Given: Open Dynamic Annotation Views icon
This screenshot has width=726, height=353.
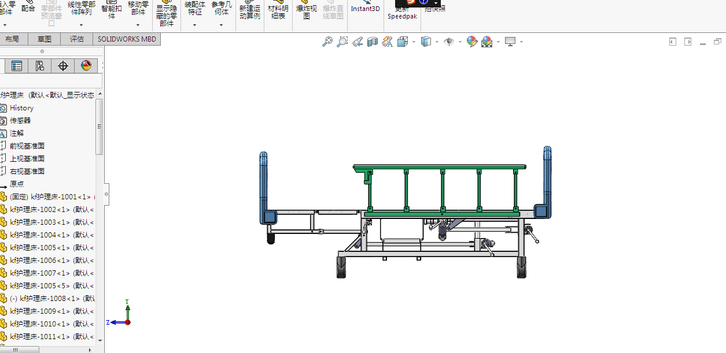Looking at the screenshot, I should pyautogui.click(x=388, y=42).
